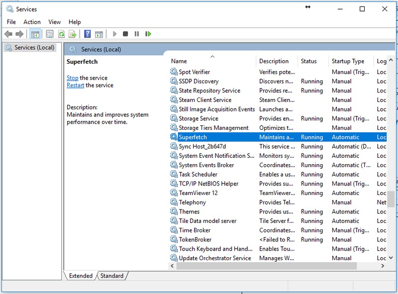Screen dimensions: 398x294
Task: Open the View menu
Action: coord(55,22)
